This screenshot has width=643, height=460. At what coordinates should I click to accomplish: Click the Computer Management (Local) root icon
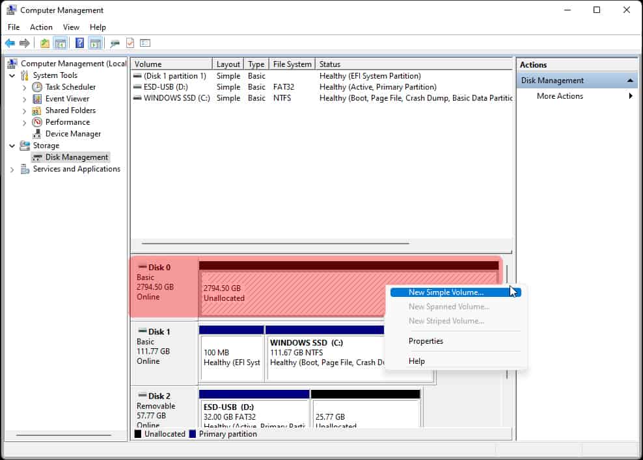click(12, 64)
